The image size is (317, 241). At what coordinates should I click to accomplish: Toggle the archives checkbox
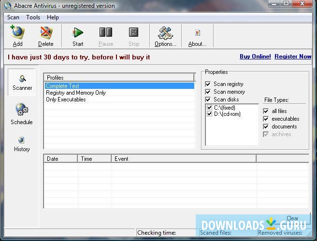point(266,134)
